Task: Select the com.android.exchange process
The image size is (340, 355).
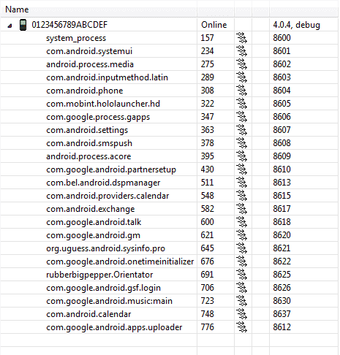Action: click(x=91, y=209)
